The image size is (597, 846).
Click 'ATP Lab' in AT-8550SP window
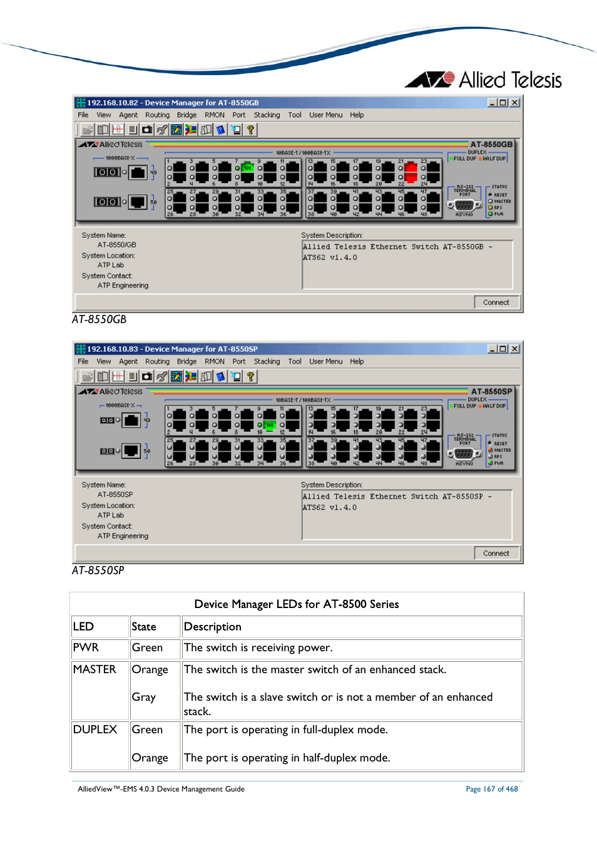[111, 515]
